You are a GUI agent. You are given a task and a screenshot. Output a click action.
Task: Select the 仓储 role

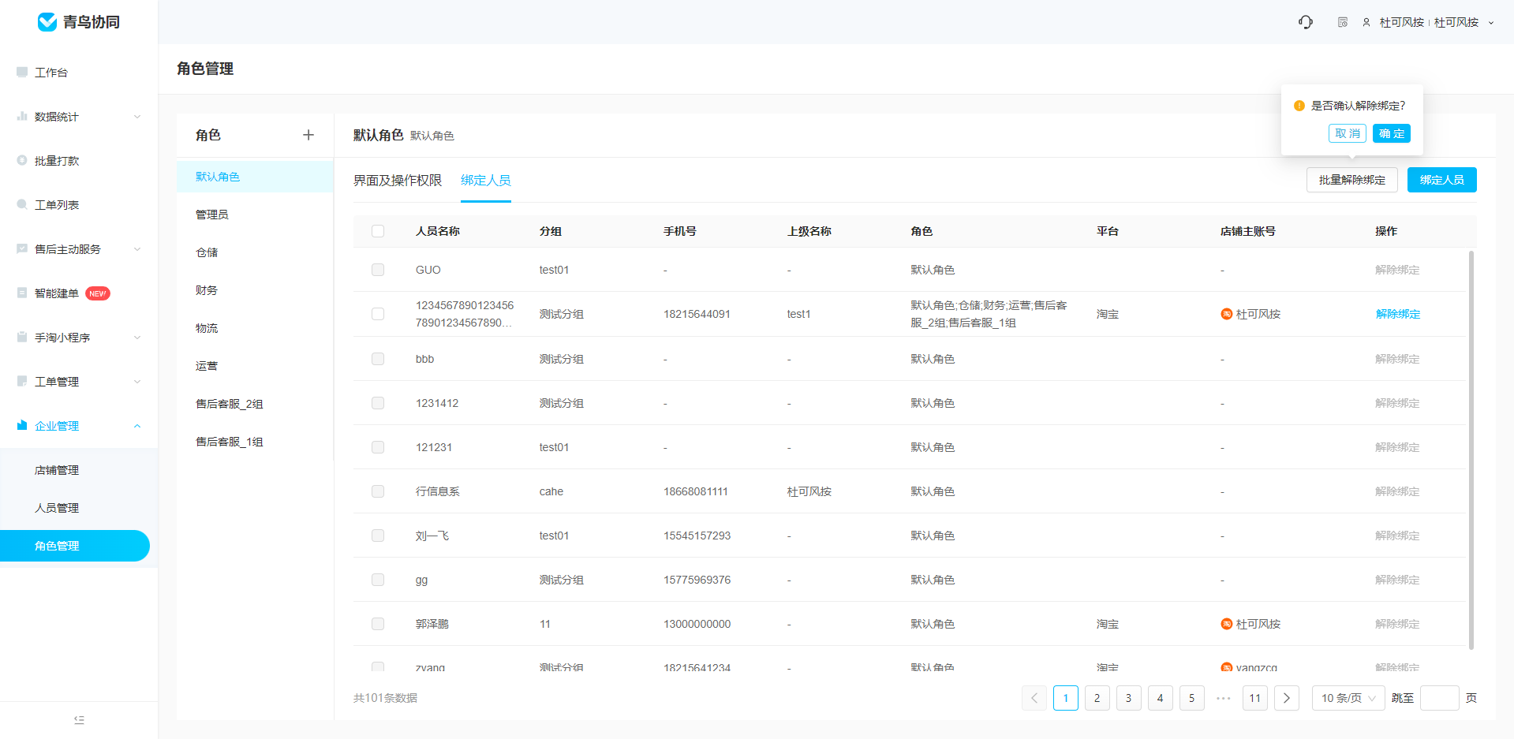click(x=255, y=252)
